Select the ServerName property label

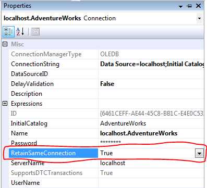click(28, 163)
